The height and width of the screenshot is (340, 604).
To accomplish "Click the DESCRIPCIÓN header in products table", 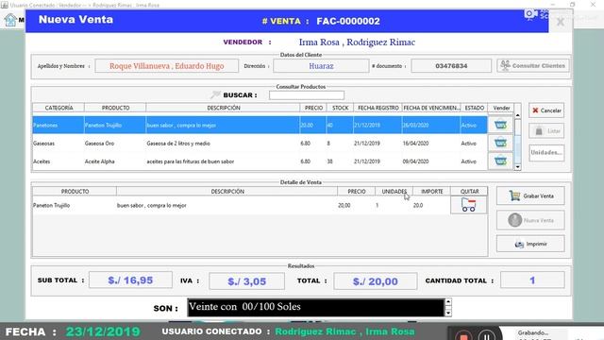I will coord(223,108).
